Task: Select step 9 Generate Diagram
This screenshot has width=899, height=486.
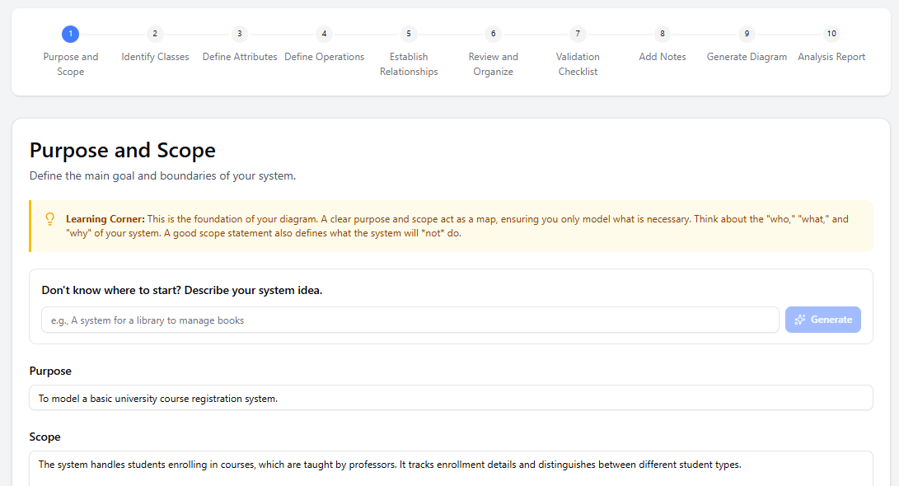Action: (x=747, y=34)
